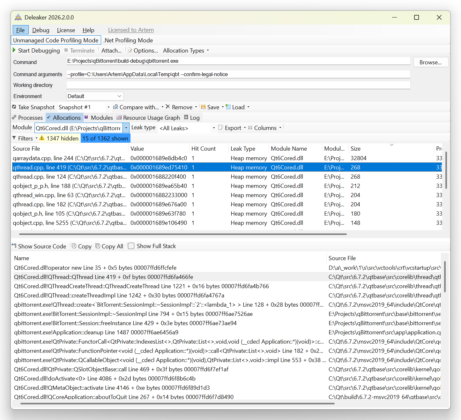Click the value 0x000001688220f400 cell

click(x=158, y=176)
